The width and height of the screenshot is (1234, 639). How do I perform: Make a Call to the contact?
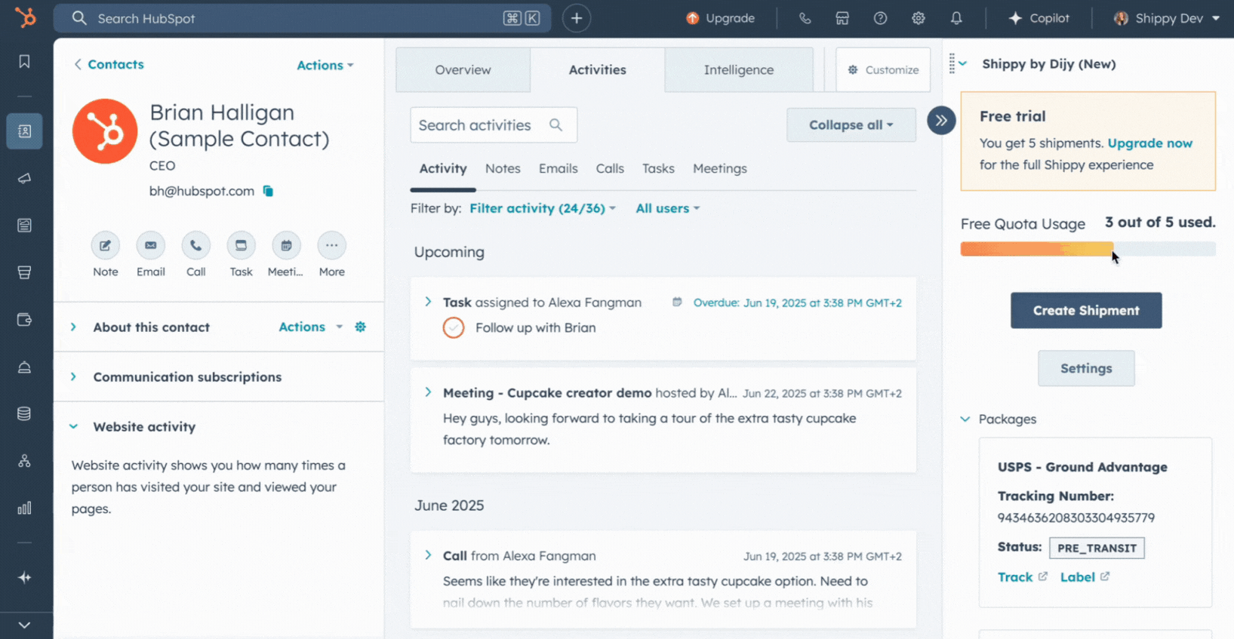point(195,245)
